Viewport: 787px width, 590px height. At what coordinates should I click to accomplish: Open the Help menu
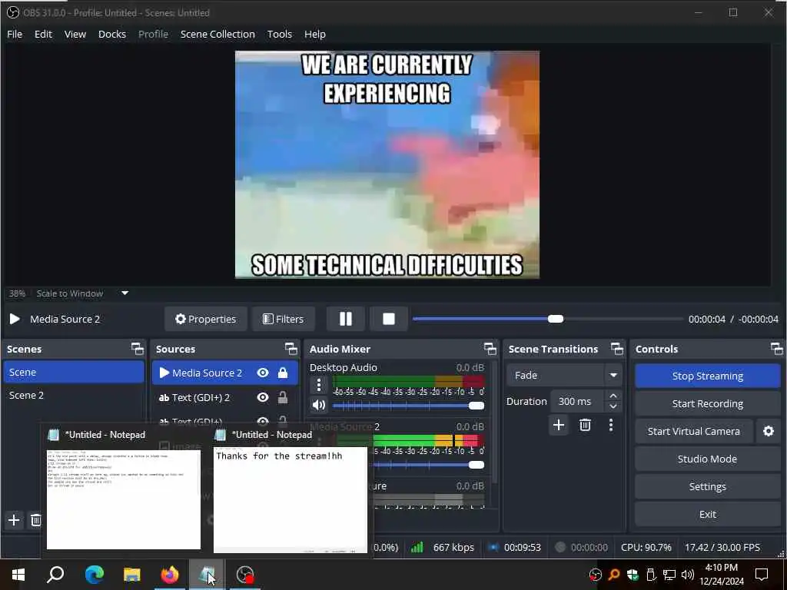pos(314,34)
